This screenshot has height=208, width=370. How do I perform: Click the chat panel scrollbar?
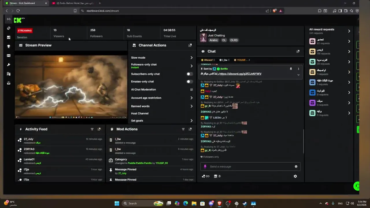[303, 142]
